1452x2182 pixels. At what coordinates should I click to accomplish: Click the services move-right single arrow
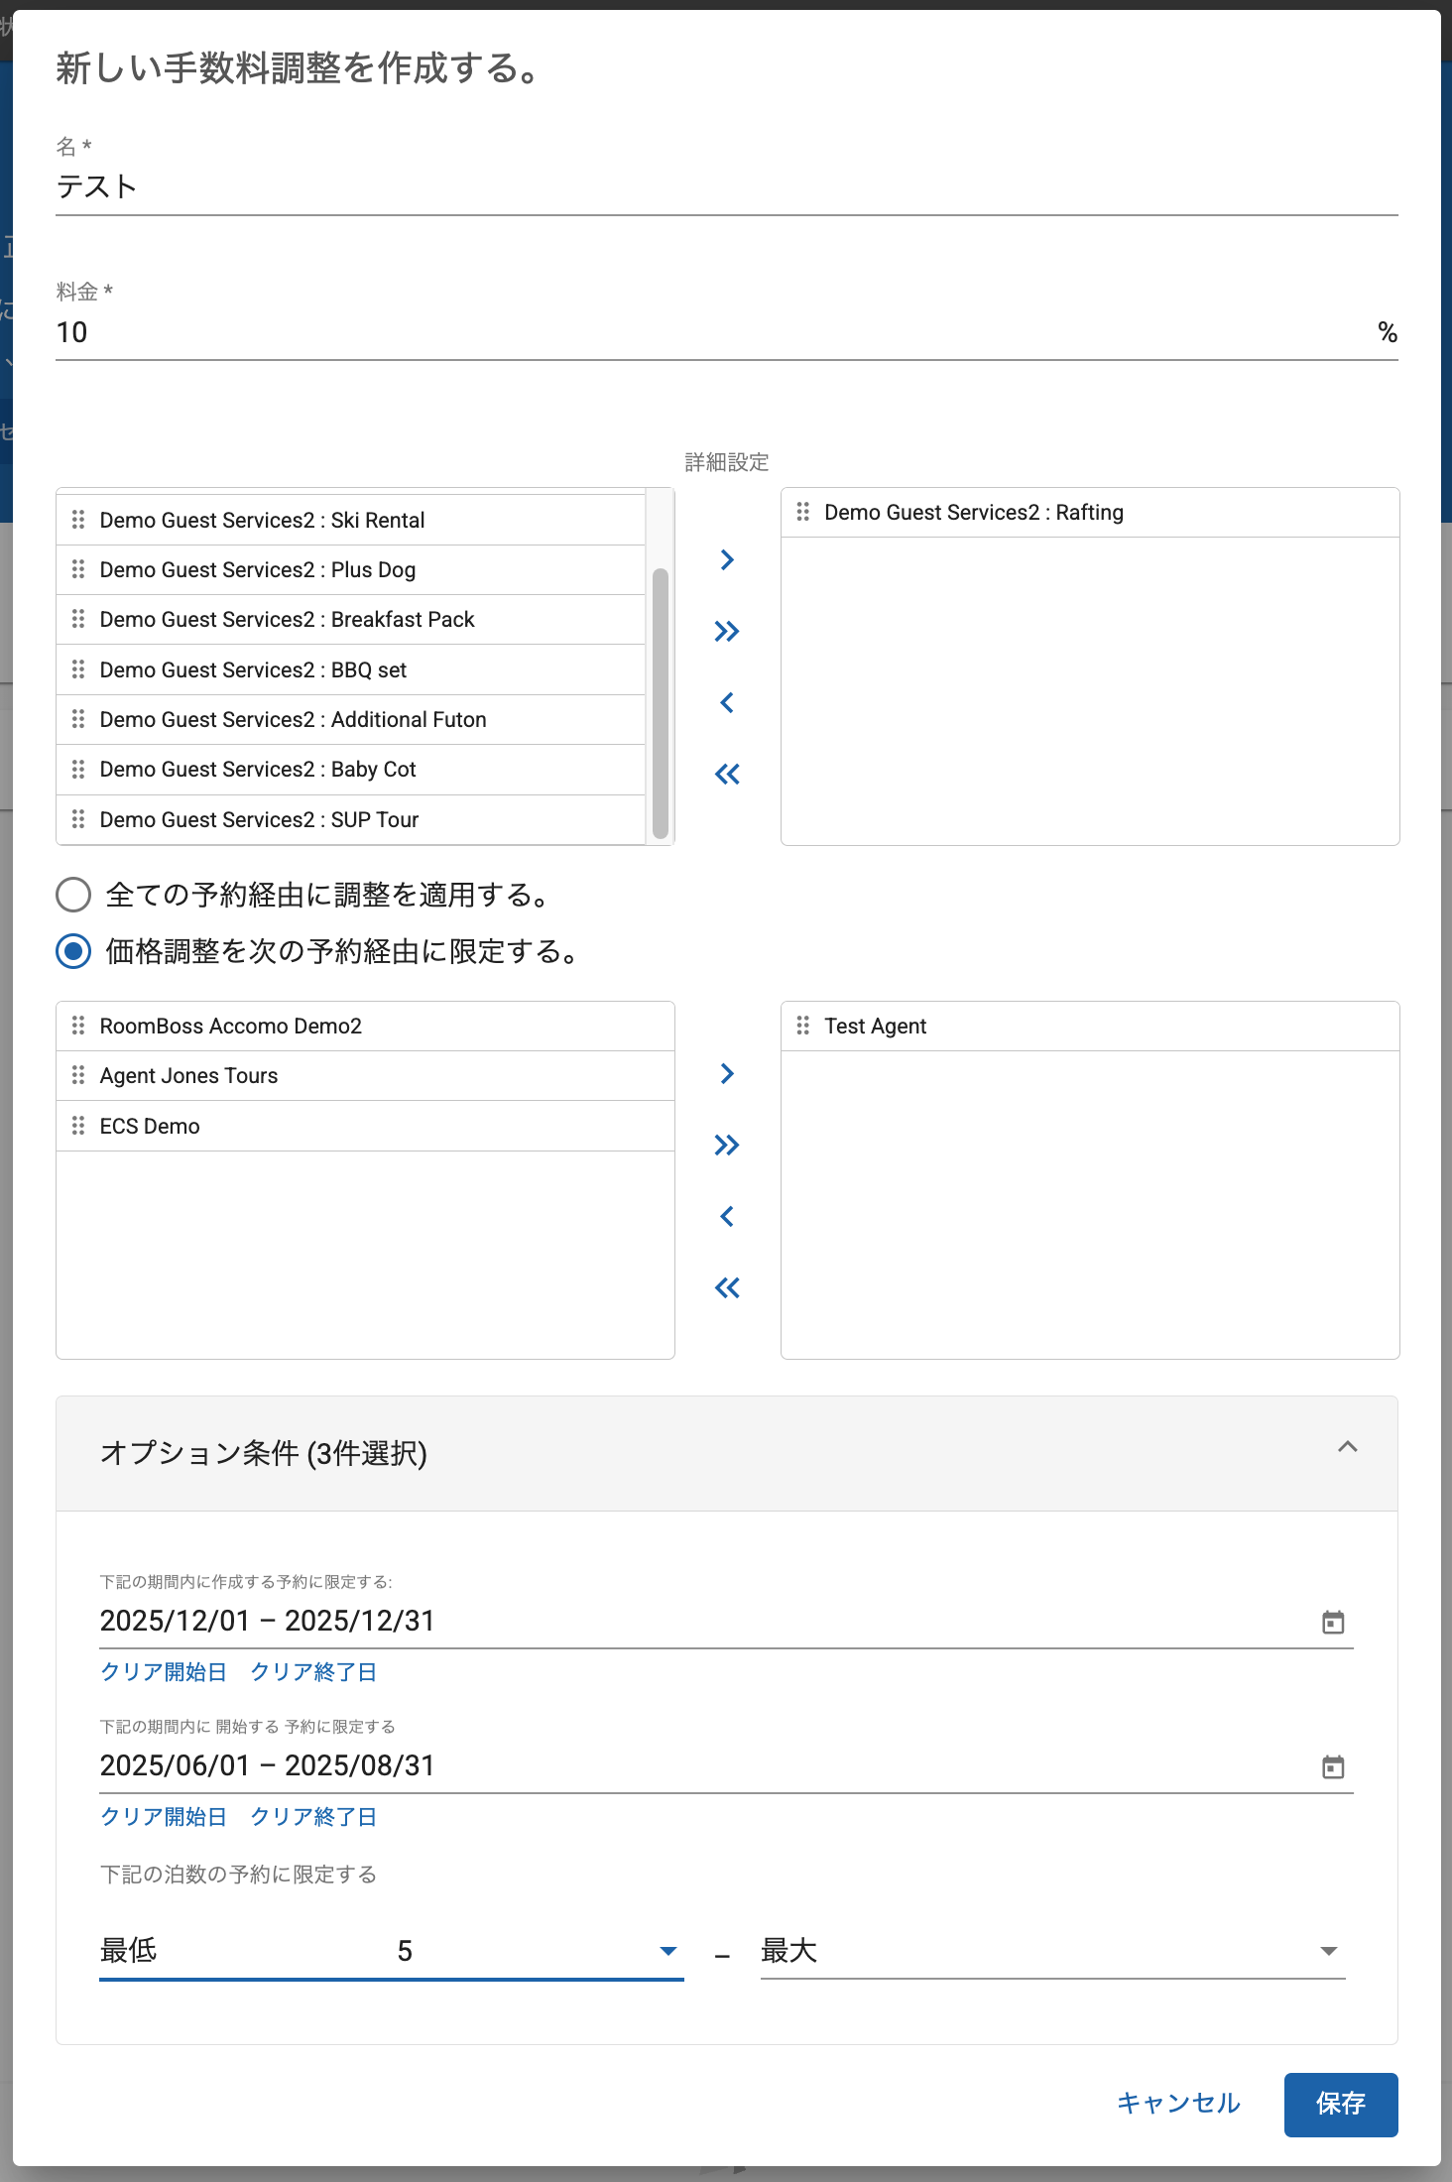pyautogui.click(x=727, y=560)
